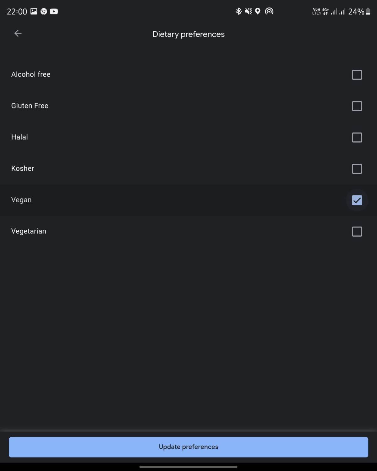Tap the YouTube notification icon
This screenshot has width=377, height=471.
(54, 12)
